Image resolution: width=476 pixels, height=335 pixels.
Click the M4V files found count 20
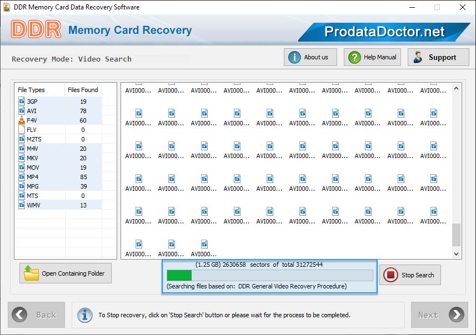click(83, 149)
